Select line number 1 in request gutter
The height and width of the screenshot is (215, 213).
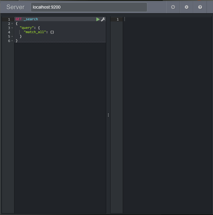tap(9, 19)
